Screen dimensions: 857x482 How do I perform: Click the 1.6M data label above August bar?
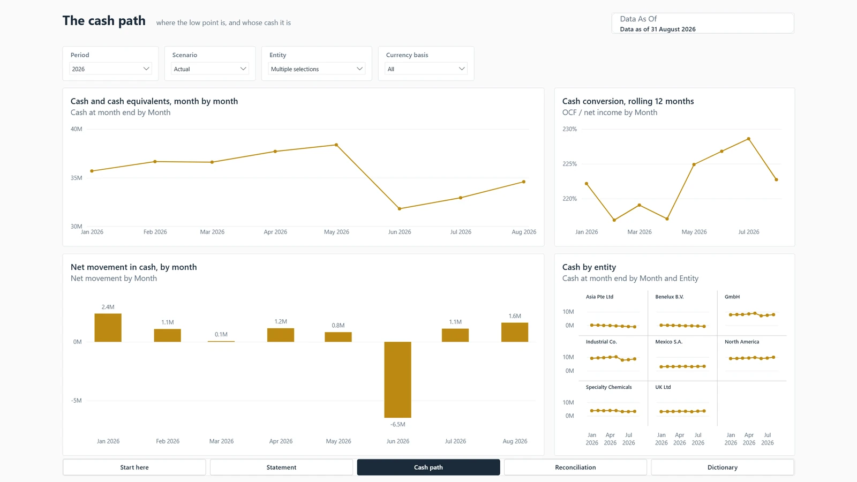point(515,316)
